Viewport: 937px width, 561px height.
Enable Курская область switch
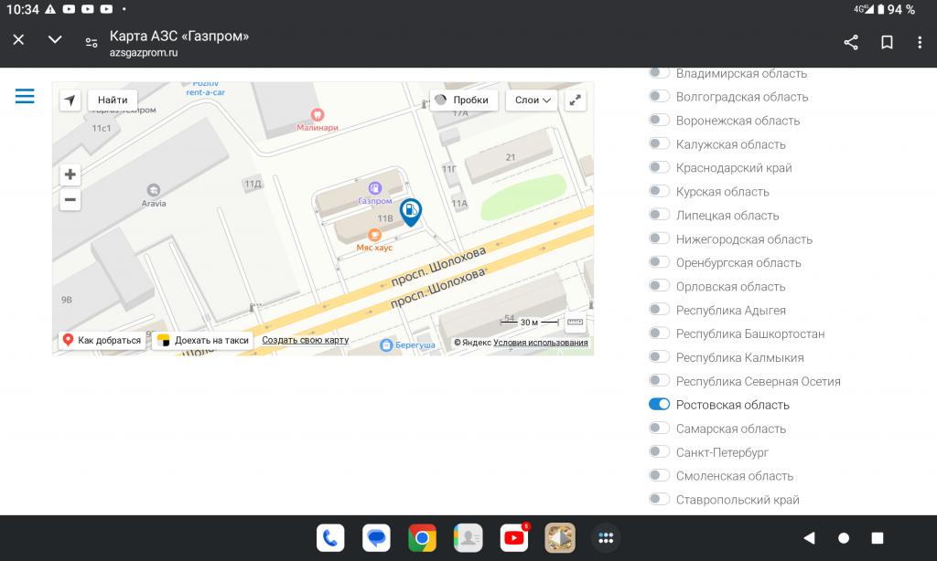(x=659, y=191)
